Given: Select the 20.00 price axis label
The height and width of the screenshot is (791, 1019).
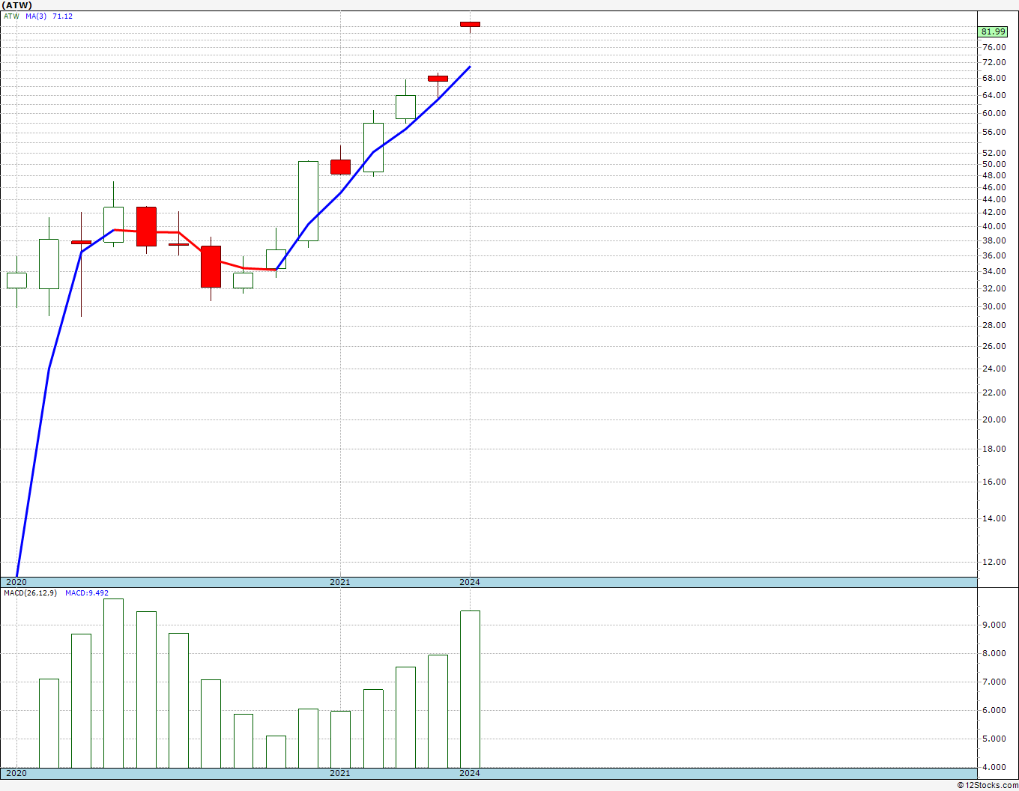Looking at the screenshot, I should click(x=994, y=419).
